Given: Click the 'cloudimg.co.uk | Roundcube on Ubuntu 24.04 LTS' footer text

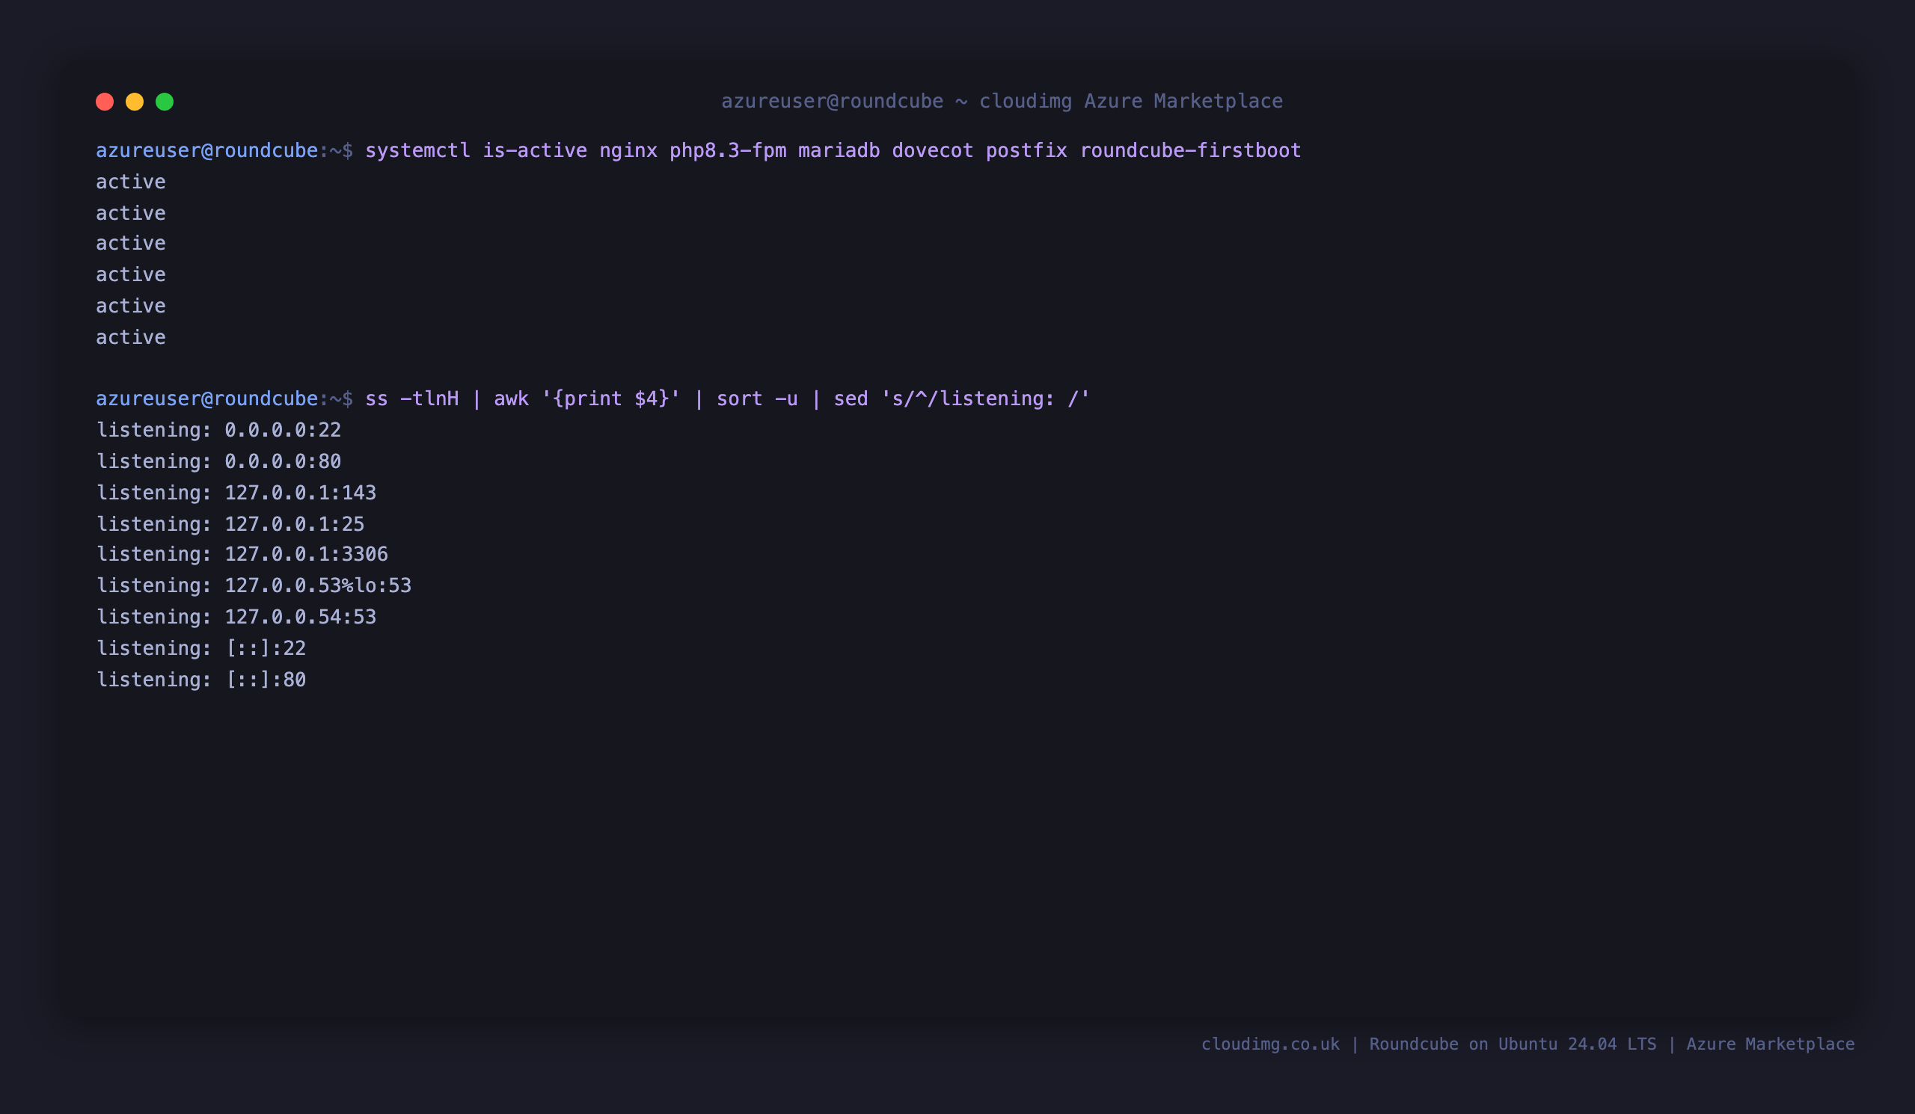Looking at the screenshot, I should tap(1429, 1044).
